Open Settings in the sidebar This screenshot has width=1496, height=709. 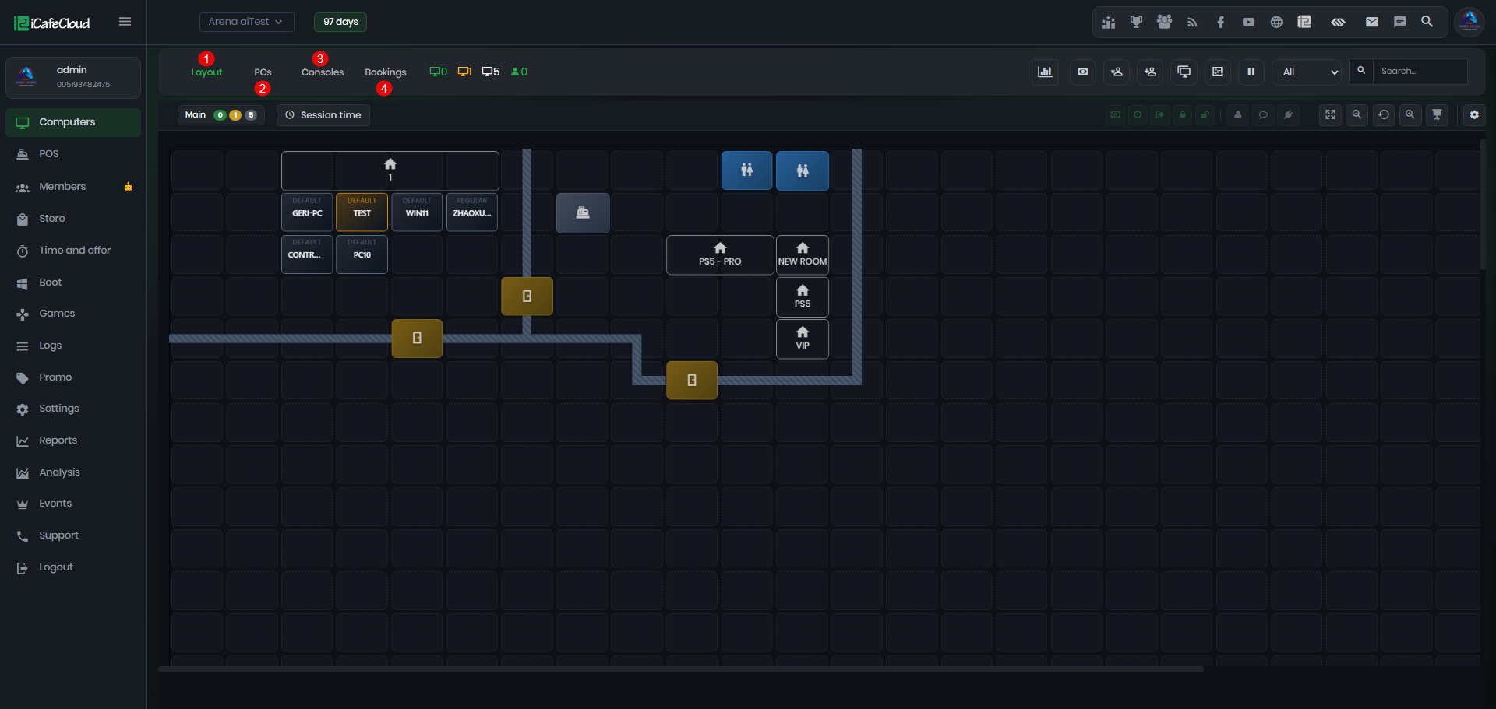[73, 409]
